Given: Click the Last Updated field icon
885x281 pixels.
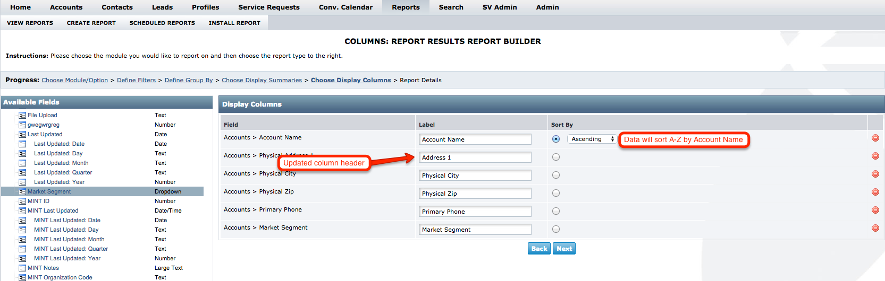Looking at the screenshot, I should [22, 134].
